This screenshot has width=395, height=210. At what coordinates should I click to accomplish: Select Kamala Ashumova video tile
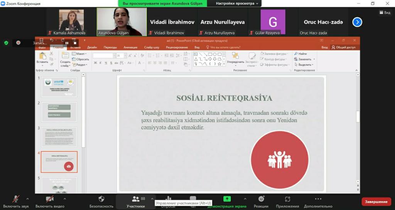pos(71,22)
